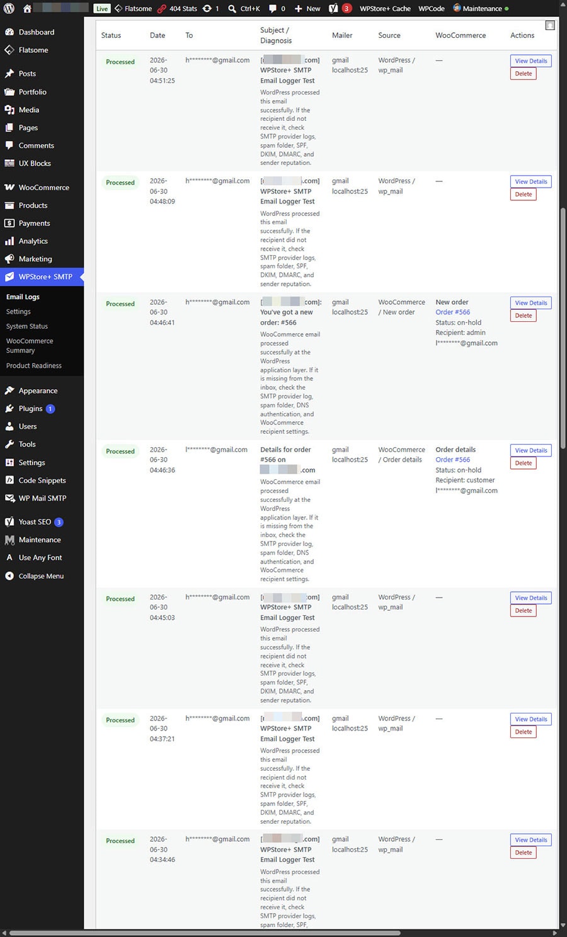Open WooCommerce Summary submenu item
The image size is (567, 937).
(x=30, y=346)
